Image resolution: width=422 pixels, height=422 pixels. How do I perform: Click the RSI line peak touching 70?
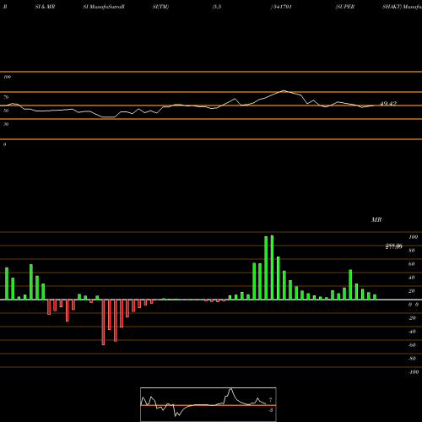coord(284,91)
